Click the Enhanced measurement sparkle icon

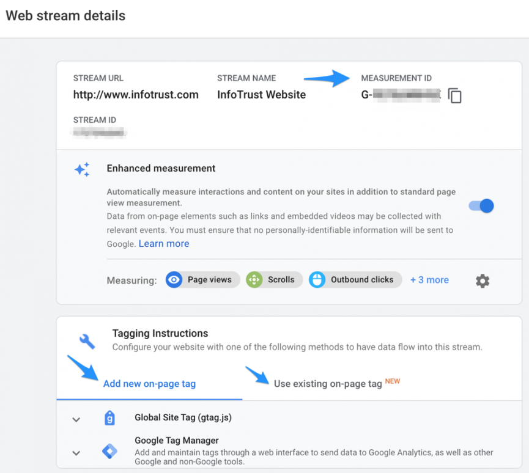82,170
